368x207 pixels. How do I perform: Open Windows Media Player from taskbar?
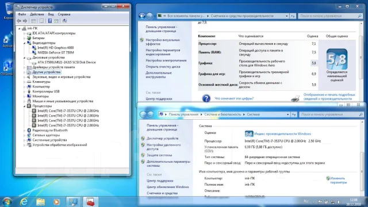click(56, 202)
